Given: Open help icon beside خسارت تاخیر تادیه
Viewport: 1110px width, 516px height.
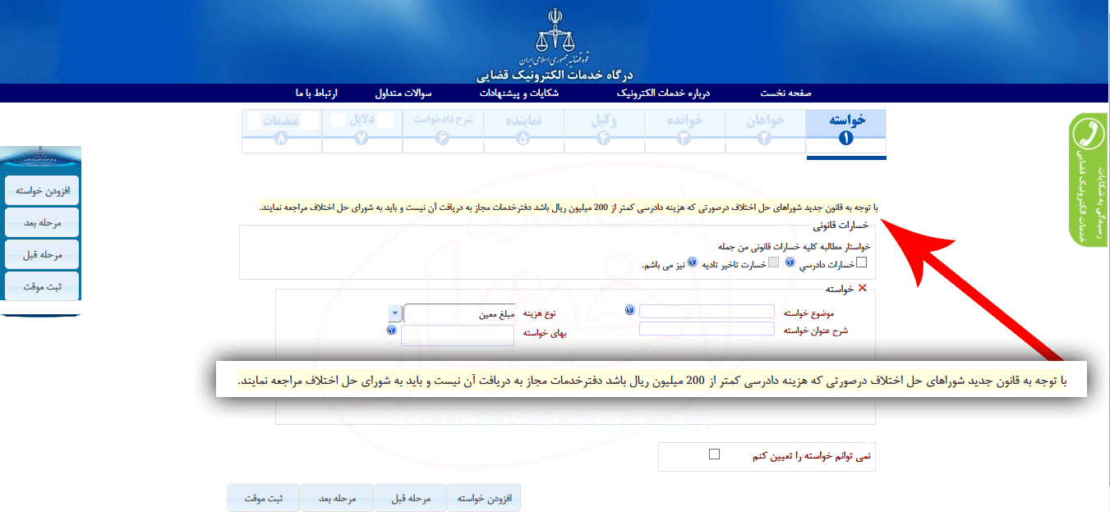Looking at the screenshot, I should [692, 263].
